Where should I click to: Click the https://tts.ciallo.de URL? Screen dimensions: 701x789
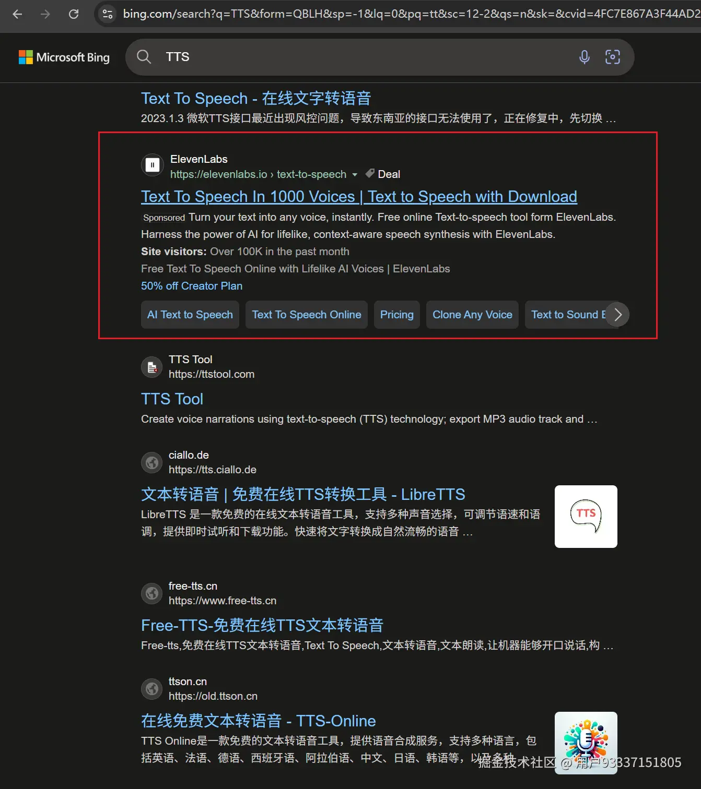click(213, 470)
